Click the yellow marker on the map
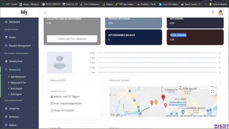 pyautogui.click(x=156, y=102)
